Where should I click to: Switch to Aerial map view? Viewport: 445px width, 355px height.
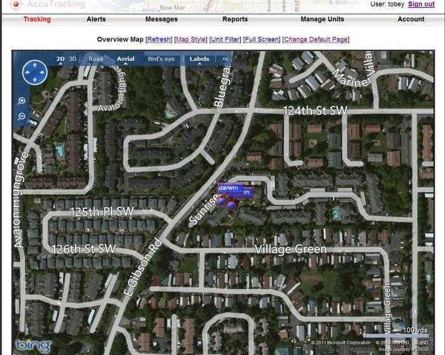125,59
